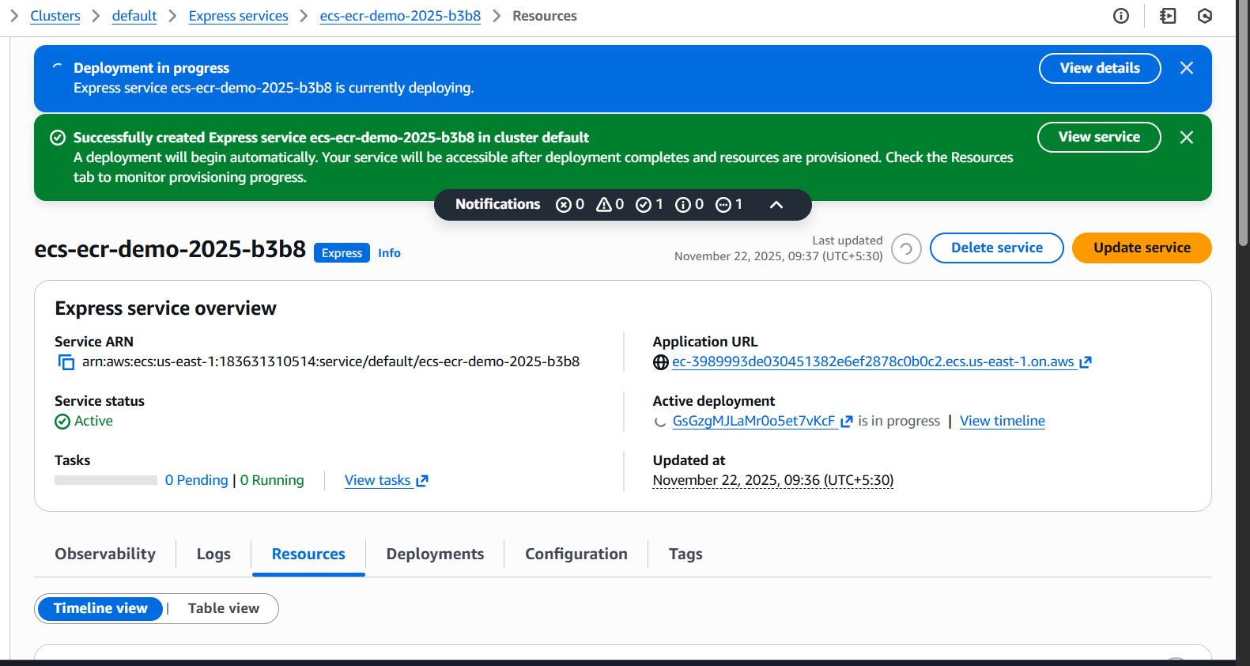Click external link icon after Application URL
This screenshot has height=666, width=1250.
pos(1086,362)
